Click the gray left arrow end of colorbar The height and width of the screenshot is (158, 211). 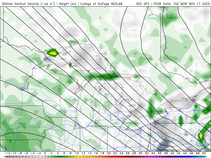(5, 157)
